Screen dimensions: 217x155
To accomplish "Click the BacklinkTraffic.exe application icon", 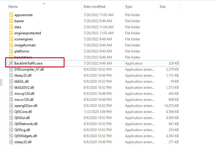I will (x=11, y=63).
